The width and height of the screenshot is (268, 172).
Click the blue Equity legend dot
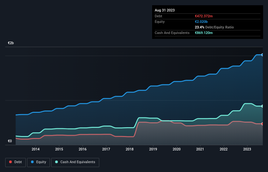click(x=32, y=162)
